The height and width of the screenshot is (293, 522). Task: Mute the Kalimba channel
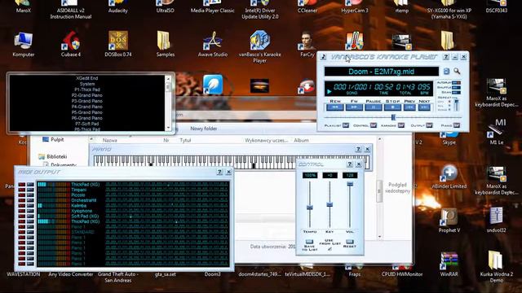point(22,206)
